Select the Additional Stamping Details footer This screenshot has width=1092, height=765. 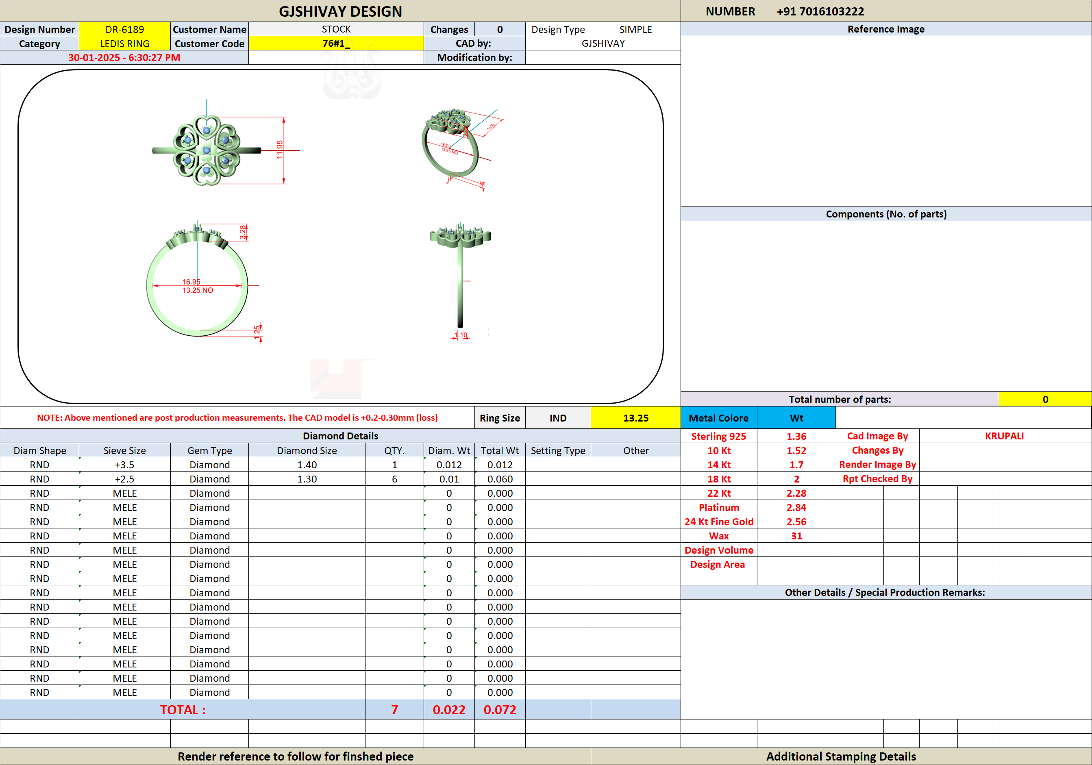pos(841,756)
